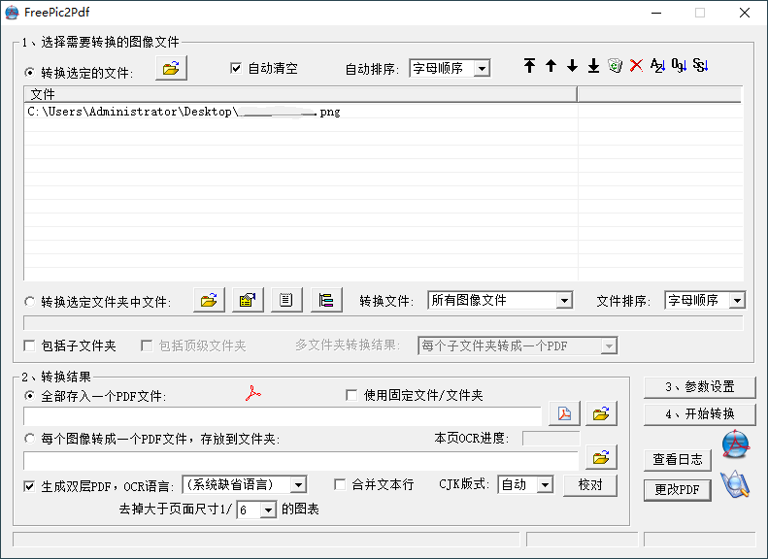Sort files alphabetically with A-Z icon
768x559 pixels.
(x=657, y=66)
